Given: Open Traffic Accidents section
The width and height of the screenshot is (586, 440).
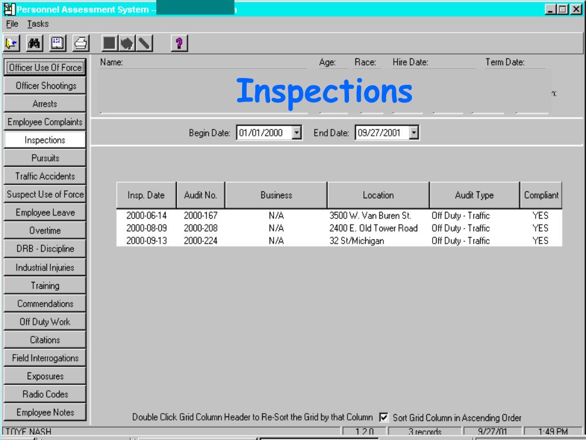Looking at the screenshot, I should [45, 176].
